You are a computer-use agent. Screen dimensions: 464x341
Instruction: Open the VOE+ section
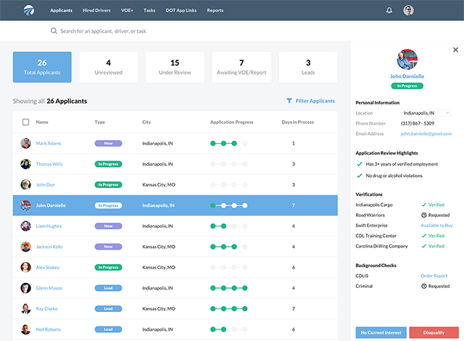pyautogui.click(x=127, y=10)
